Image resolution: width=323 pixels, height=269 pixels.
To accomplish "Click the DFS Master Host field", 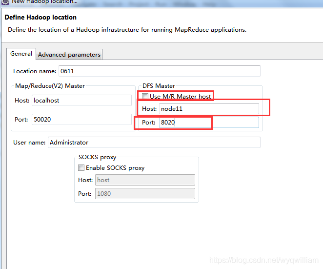I will [209, 109].
